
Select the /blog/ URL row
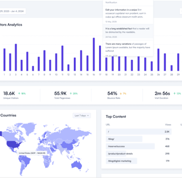[x=139, y=139]
